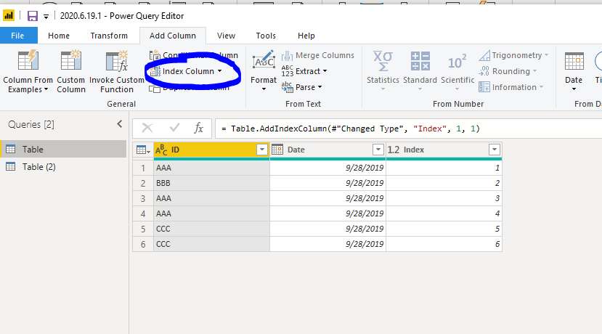Image resolution: width=602 pixels, height=334 pixels.
Task: Click inside the formula bar
Action: click(x=409, y=129)
